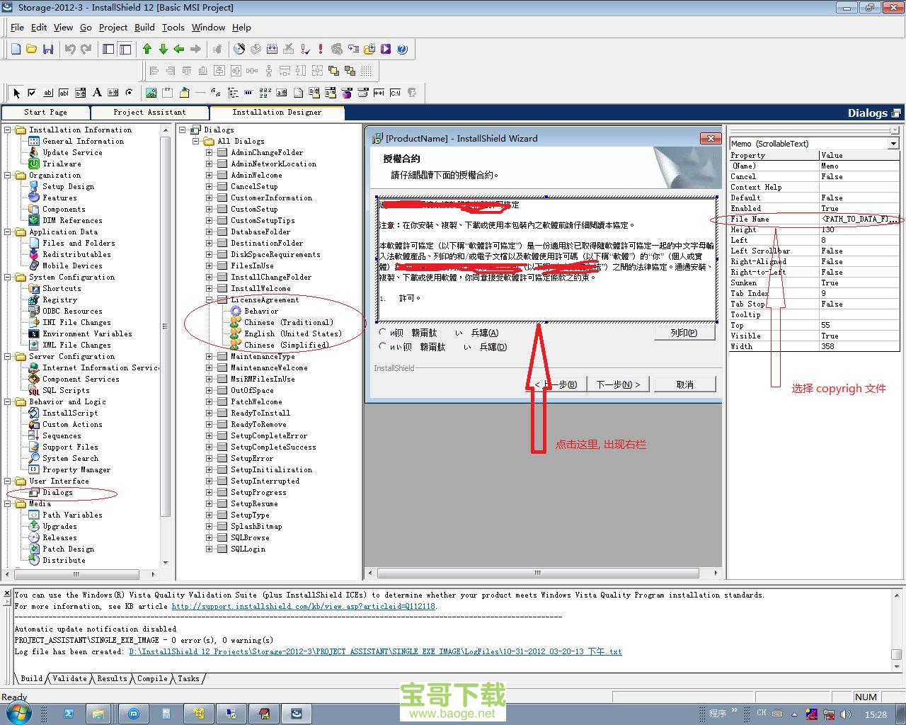This screenshot has height=725, width=906.
Task: Click the output pane scroll down arrow
Action: click(896, 666)
